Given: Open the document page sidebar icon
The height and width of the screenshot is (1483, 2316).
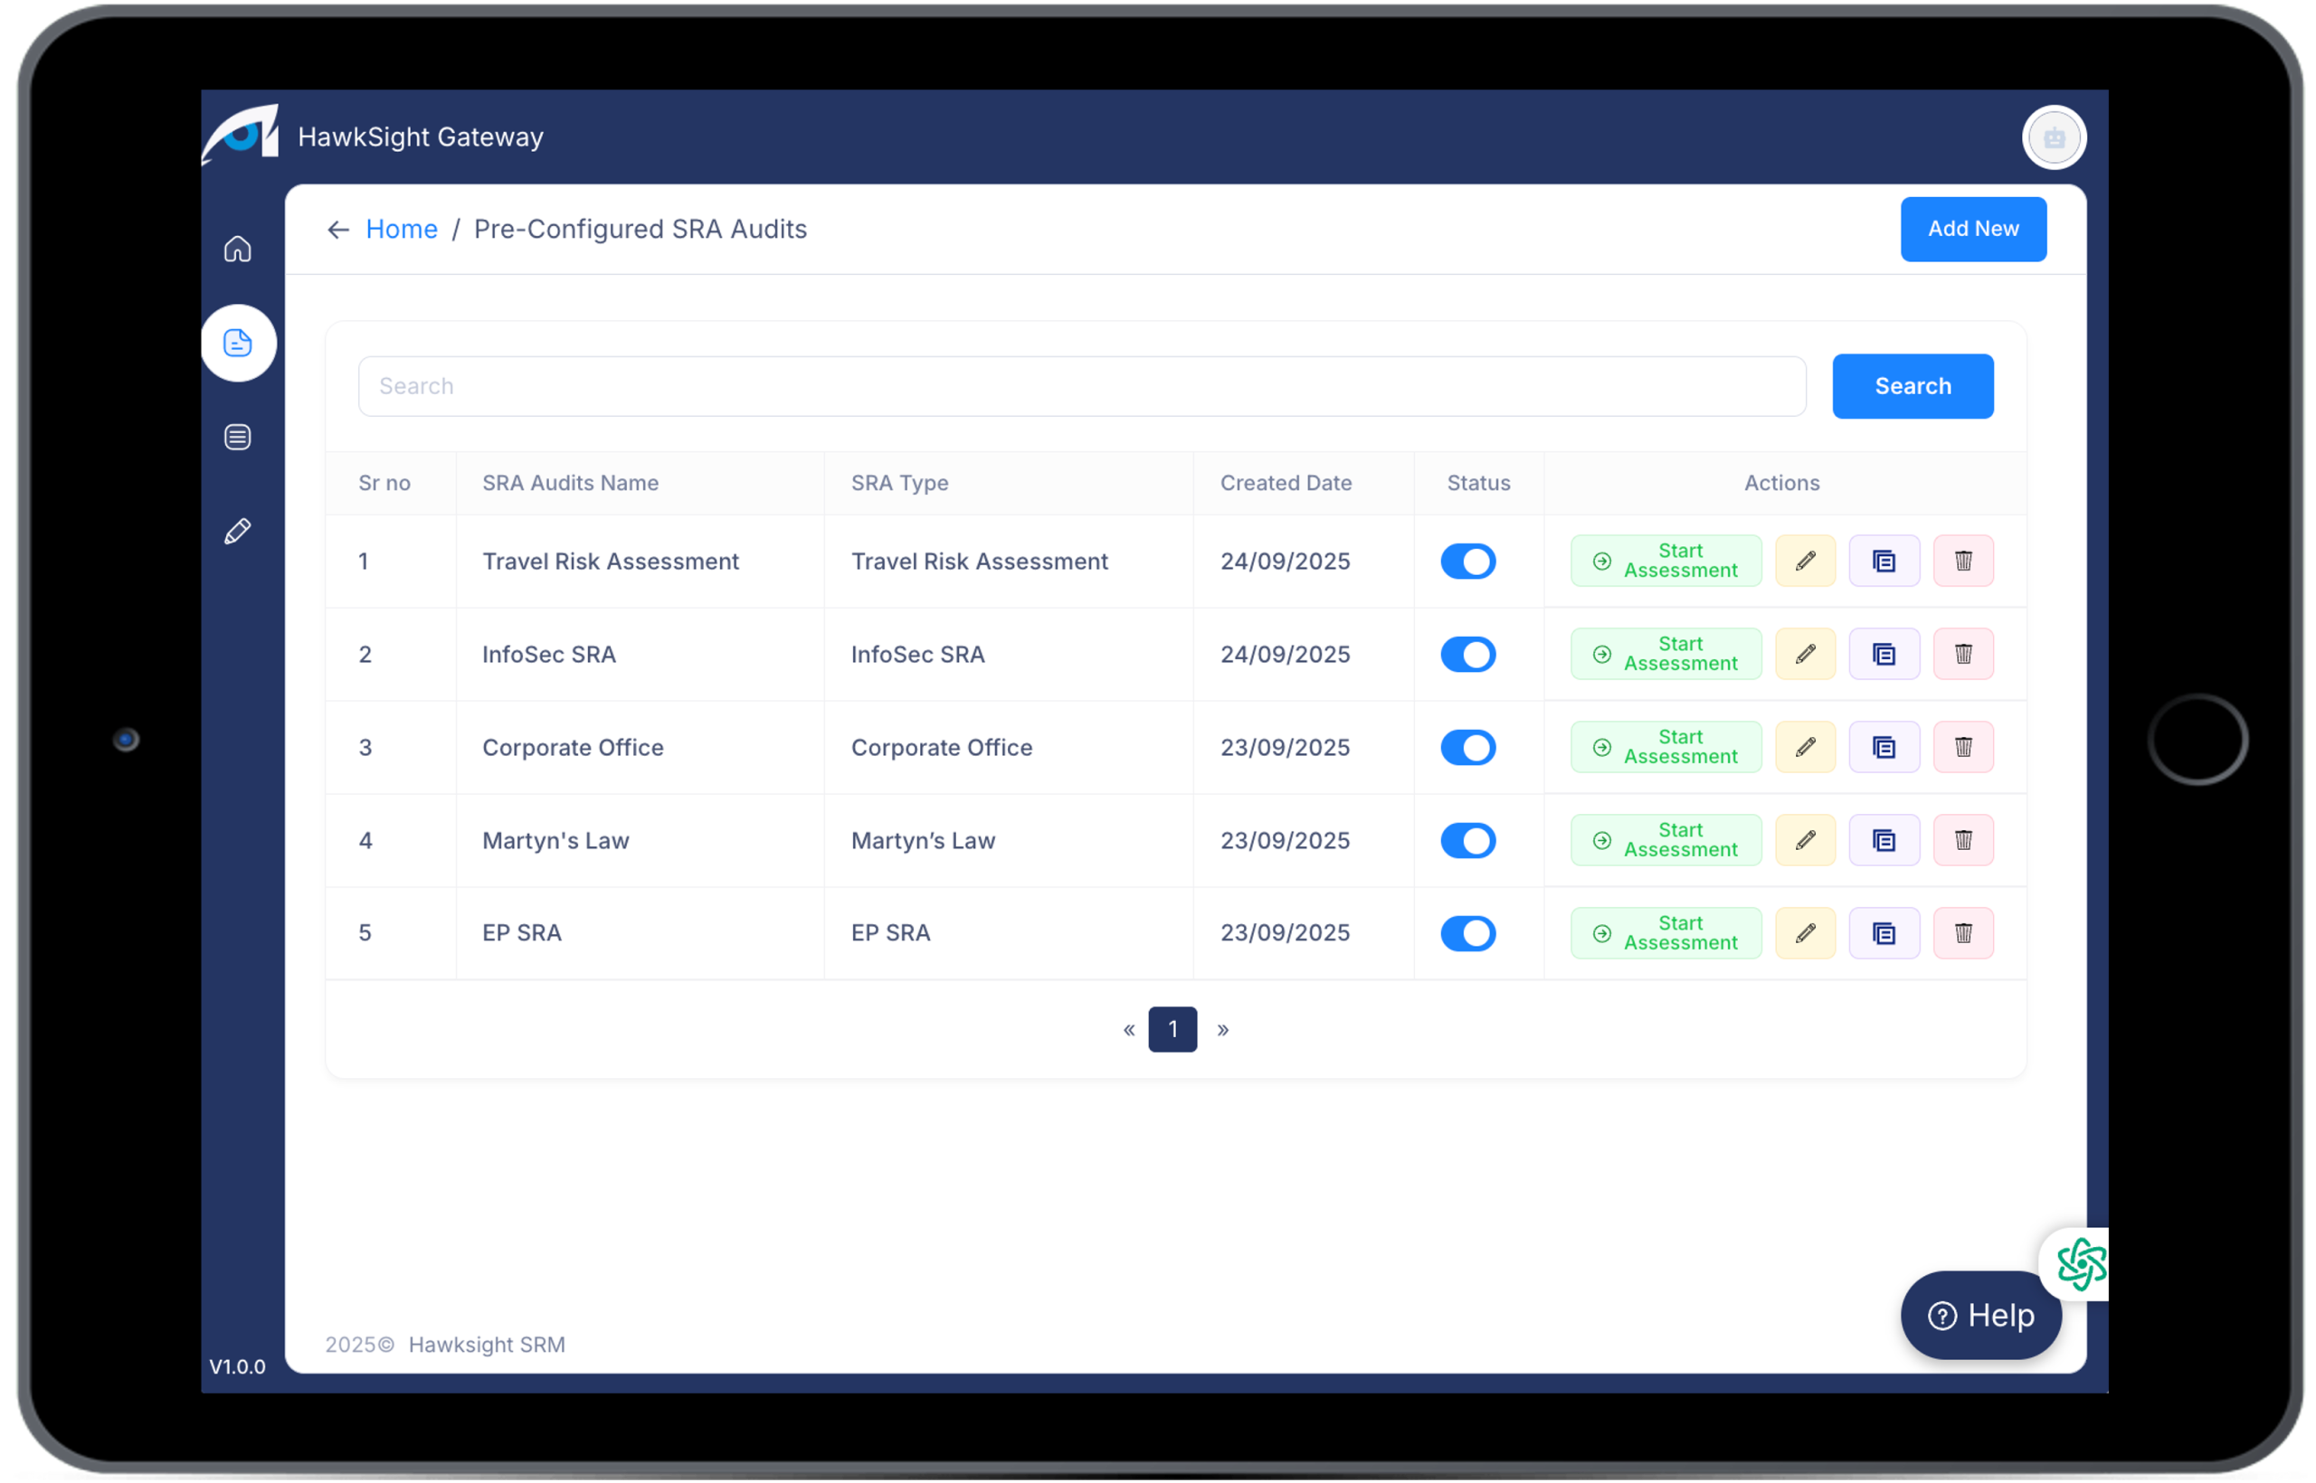Looking at the screenshot, I should point(237,343).
